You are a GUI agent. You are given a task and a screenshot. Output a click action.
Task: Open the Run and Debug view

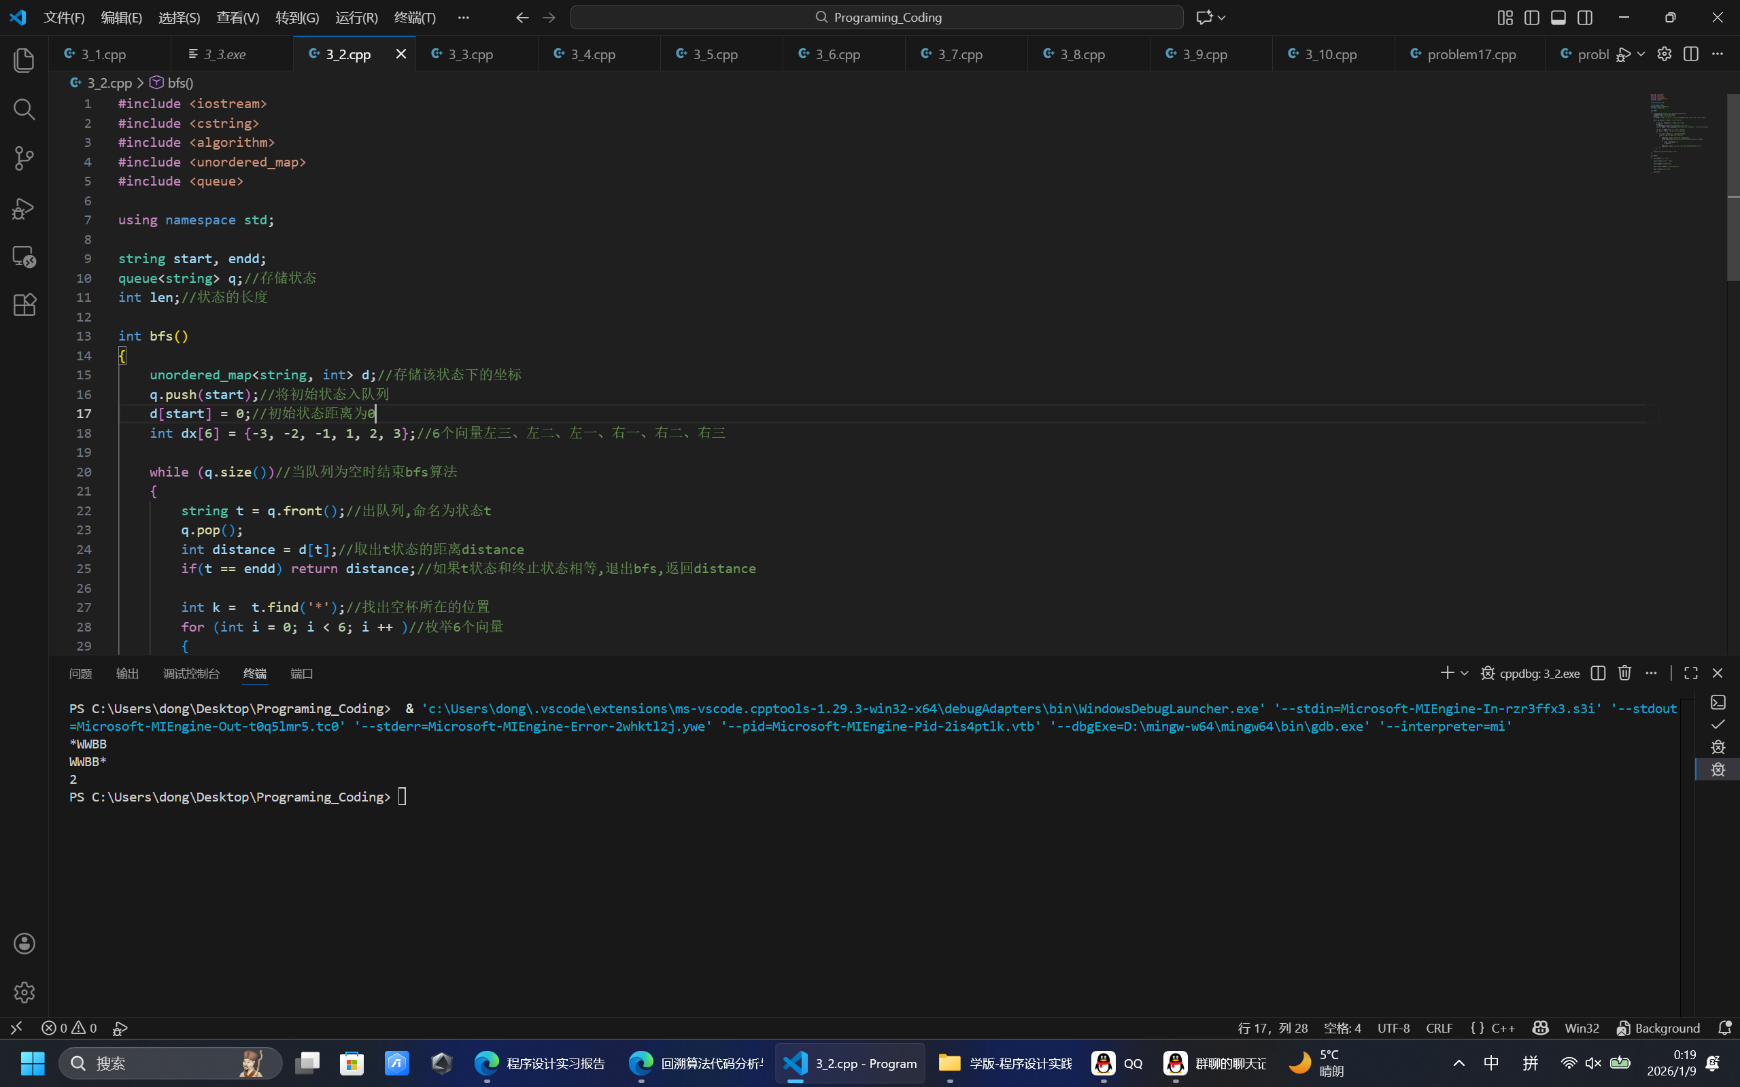[x=24, y=208]
